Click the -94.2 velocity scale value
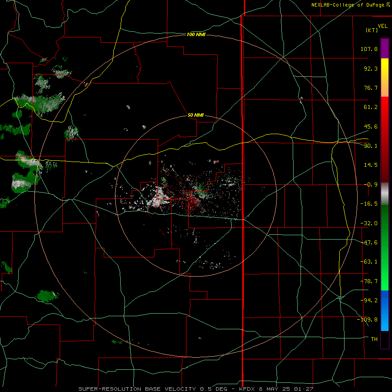The height and width of the screenshot is (392, 392). (x=369, y=301)
